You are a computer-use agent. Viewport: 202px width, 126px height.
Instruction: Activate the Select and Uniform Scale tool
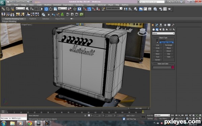point(56,9)
